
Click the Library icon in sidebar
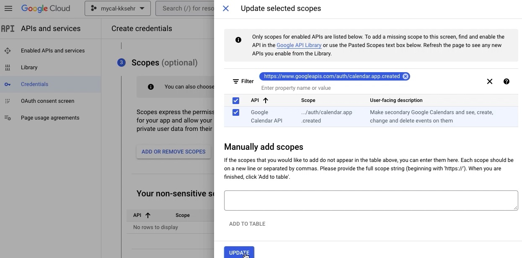(8, 68)
